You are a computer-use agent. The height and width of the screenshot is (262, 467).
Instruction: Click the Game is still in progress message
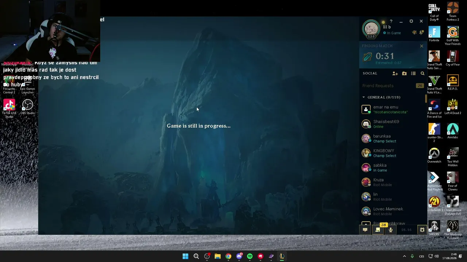click(198, 126)
